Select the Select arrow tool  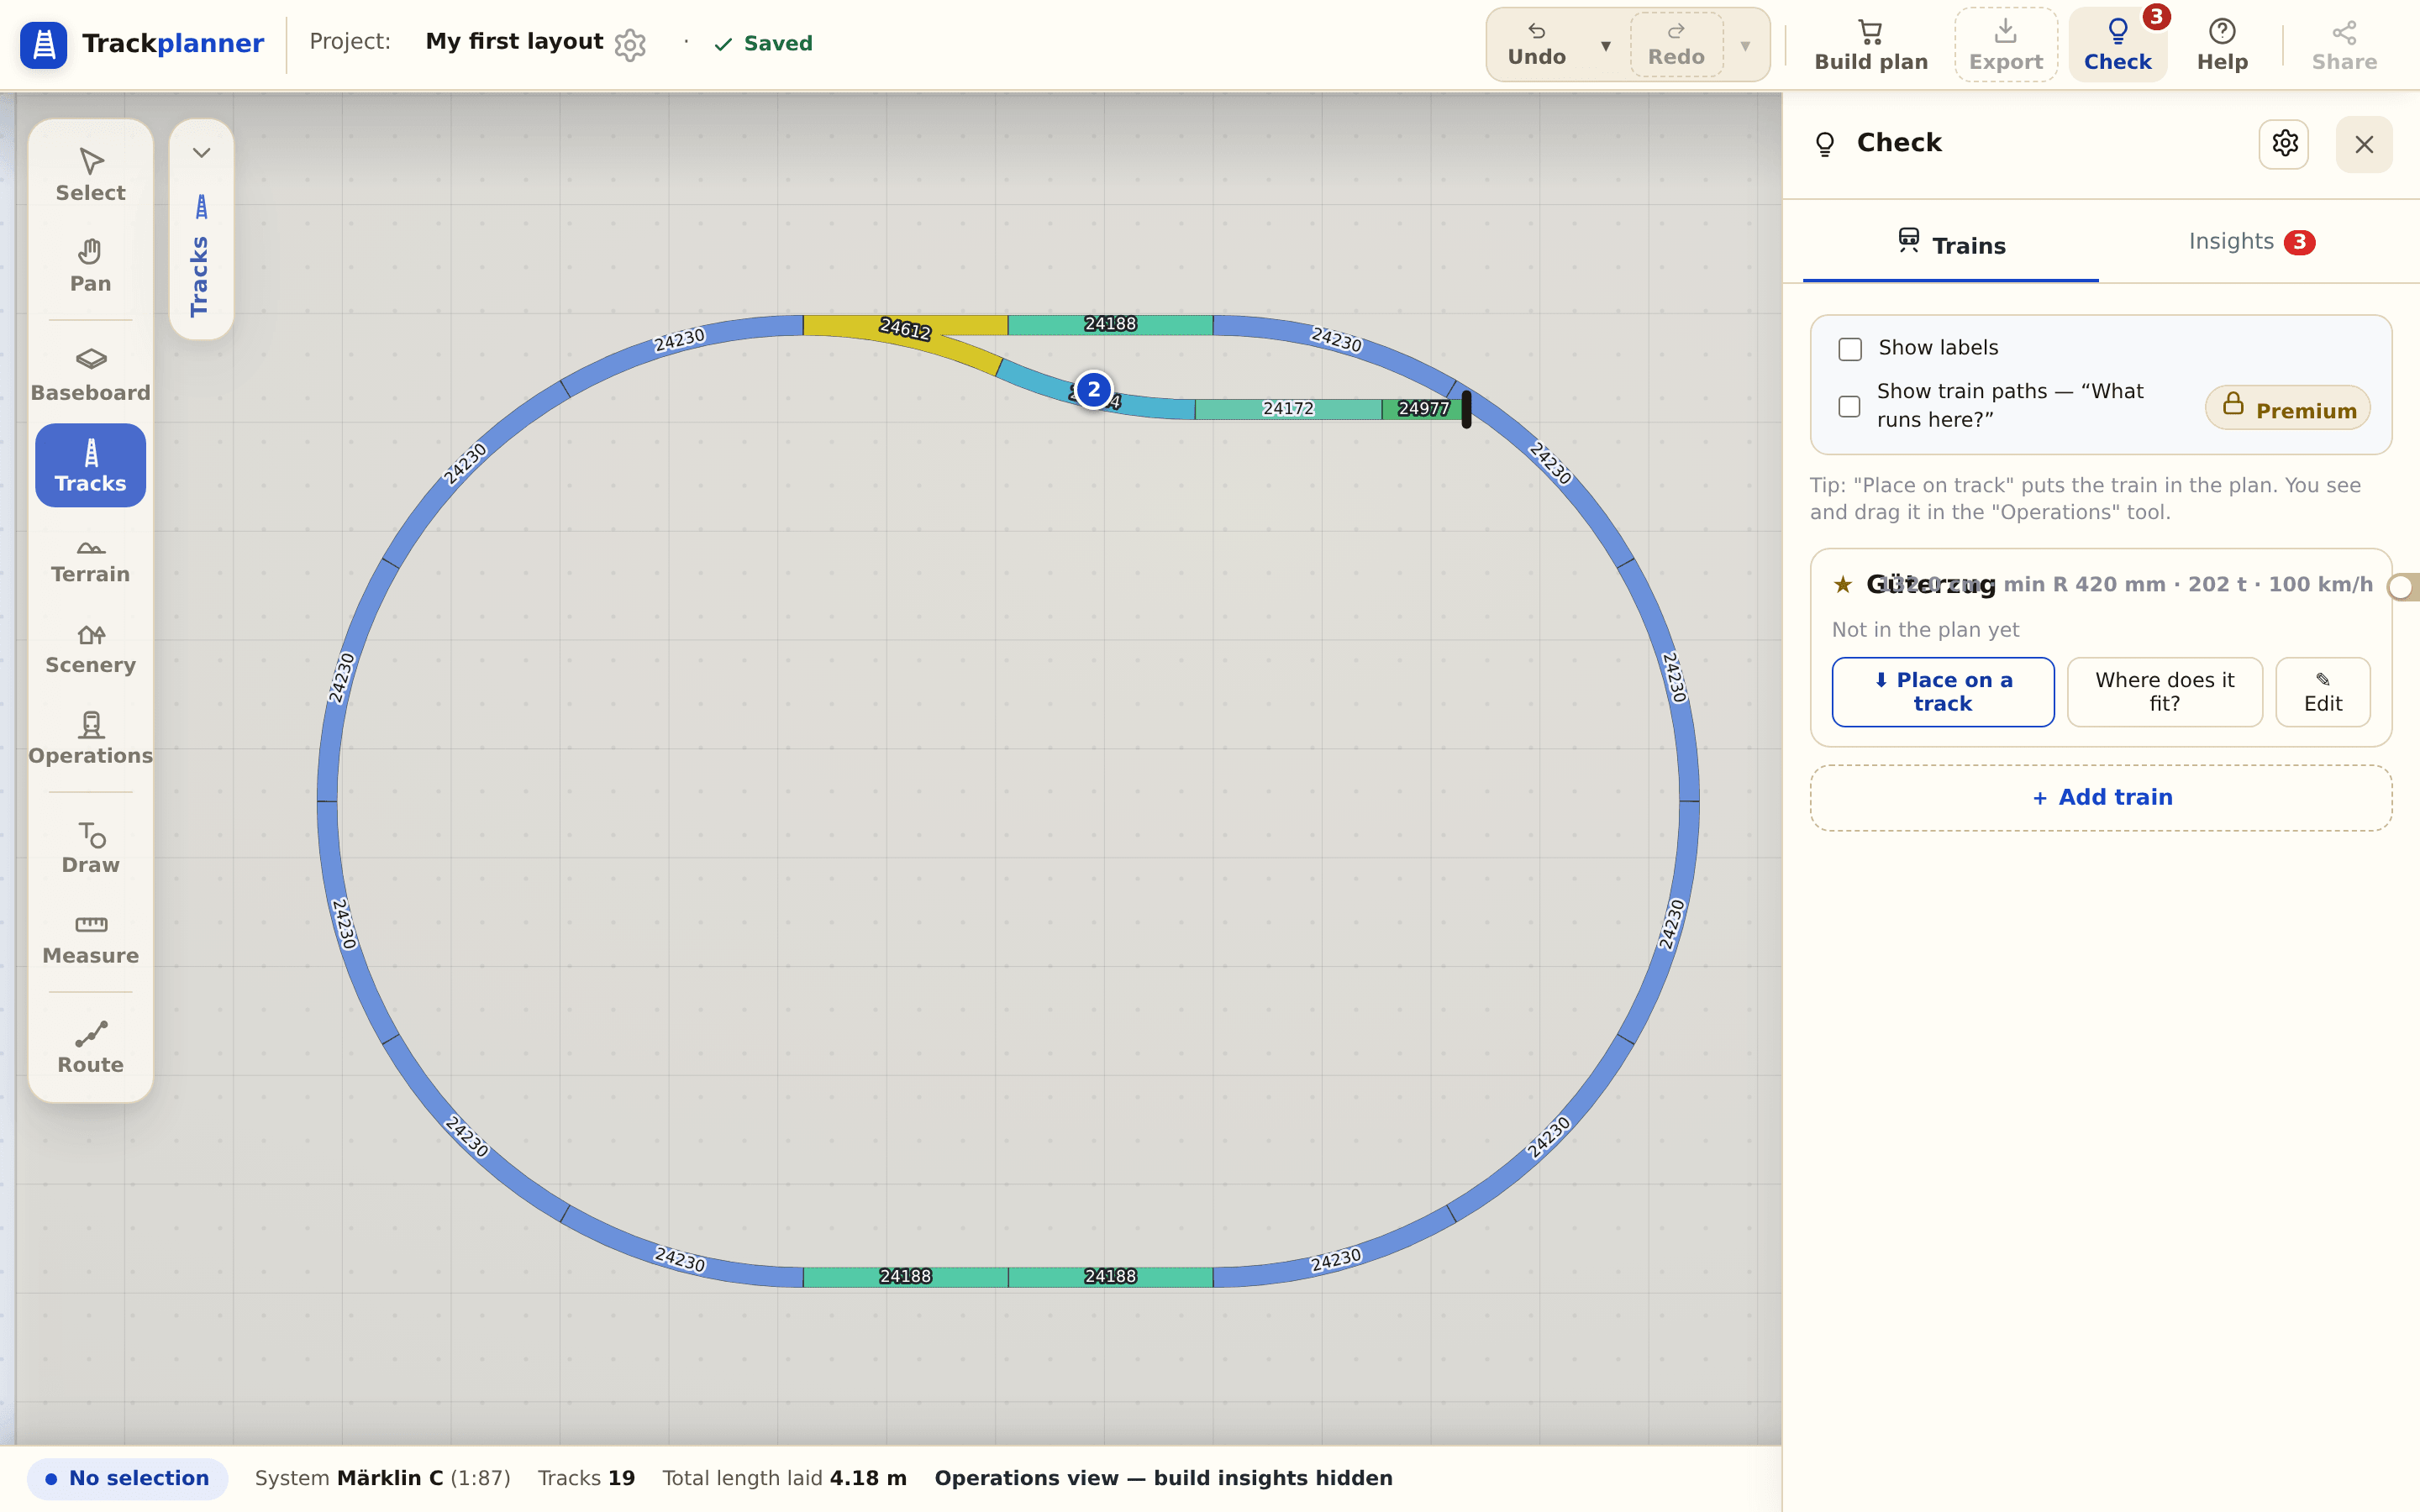click(x=90, y=175)
